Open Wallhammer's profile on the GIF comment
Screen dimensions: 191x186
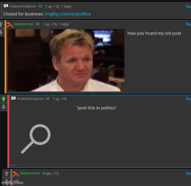click(24, 24)
